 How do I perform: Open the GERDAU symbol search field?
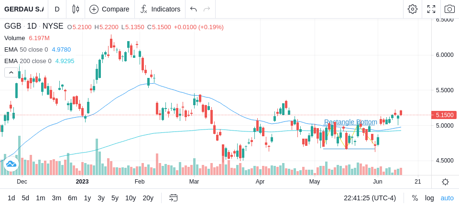tap(24, 9)
